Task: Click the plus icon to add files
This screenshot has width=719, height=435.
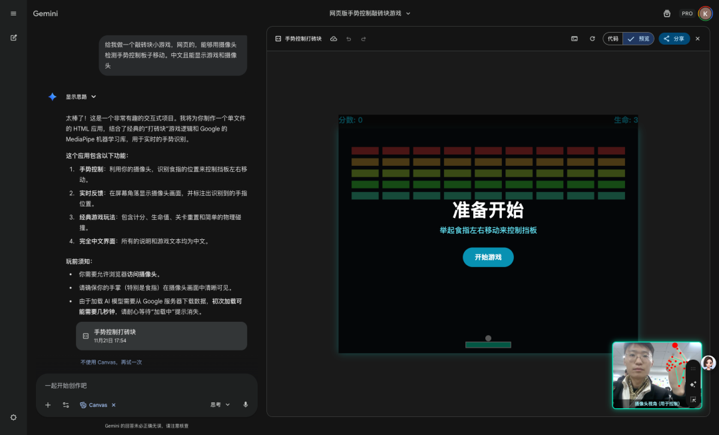Action: (x=47, y=404)
